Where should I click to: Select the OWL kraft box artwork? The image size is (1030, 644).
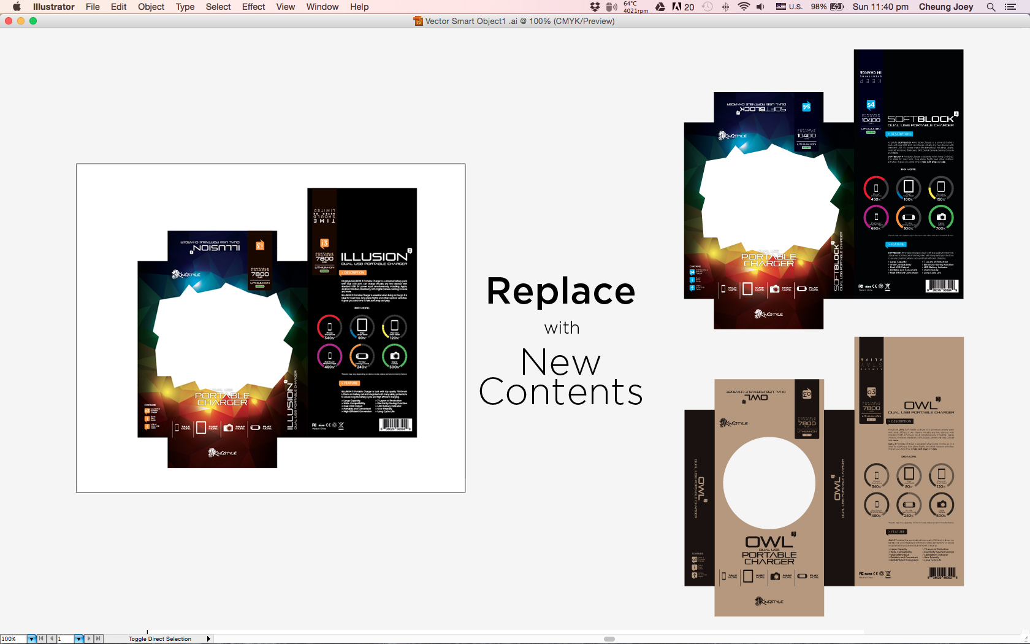(x=824, y=477)
